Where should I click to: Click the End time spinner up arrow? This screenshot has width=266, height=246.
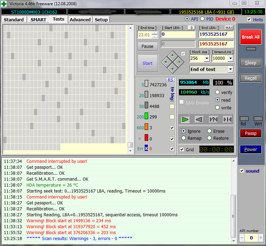(154, 33)
